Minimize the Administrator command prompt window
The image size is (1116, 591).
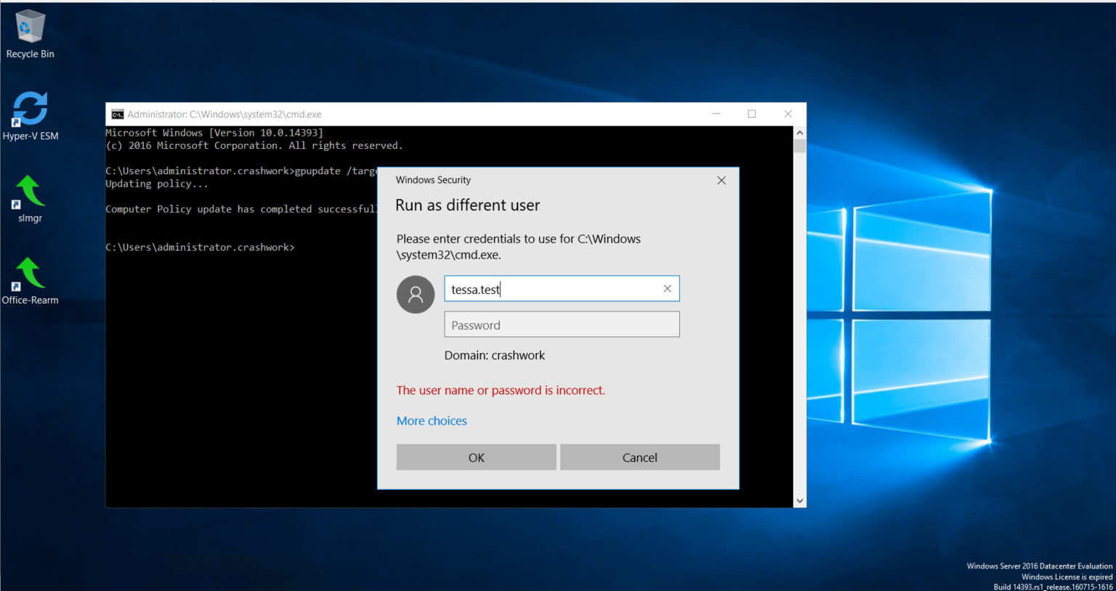pos(716,114)
